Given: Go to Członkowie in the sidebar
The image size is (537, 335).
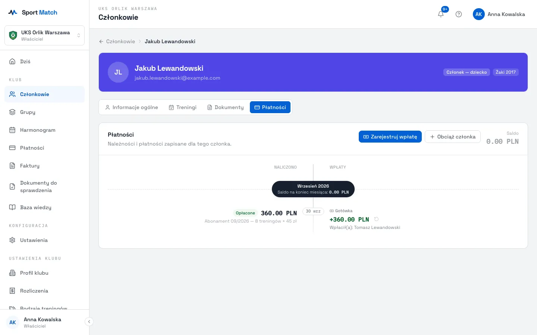Looking at the screenshot, I should pyautogui.click(x=45, y=94).
